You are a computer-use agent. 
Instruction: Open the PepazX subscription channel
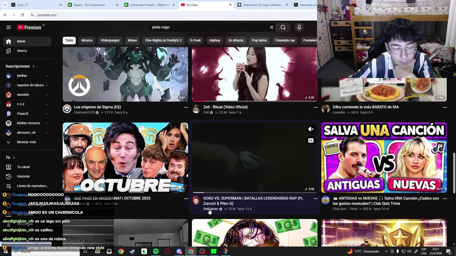27,113
